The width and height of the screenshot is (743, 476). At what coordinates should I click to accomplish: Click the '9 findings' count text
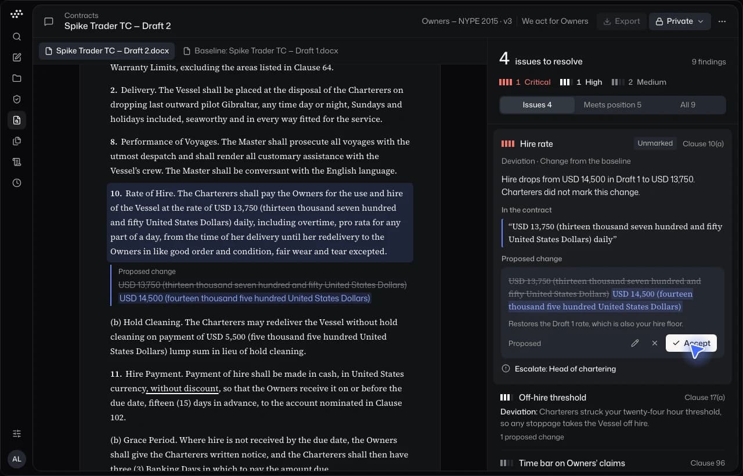[x=708, y=62]
